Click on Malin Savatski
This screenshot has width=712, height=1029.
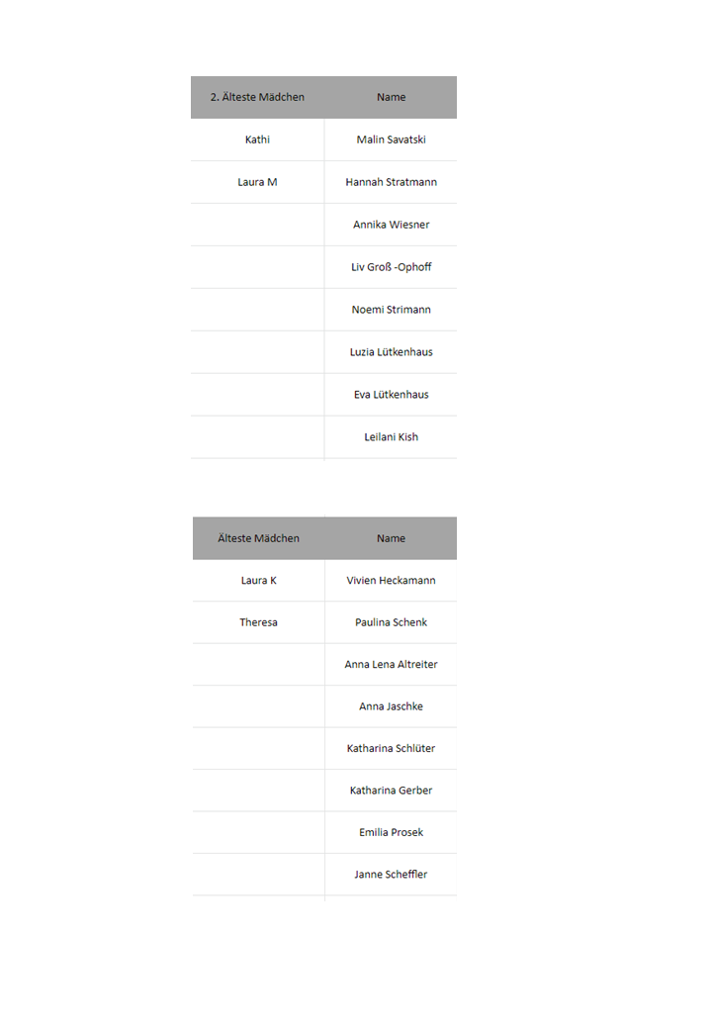[x=391, y=140]
